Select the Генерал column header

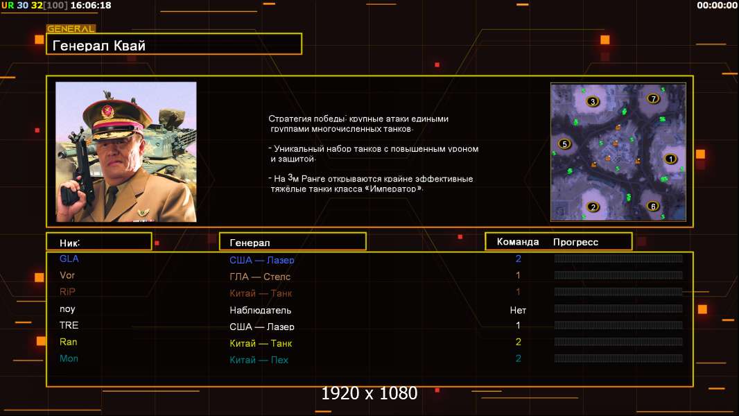coord(292,242)
